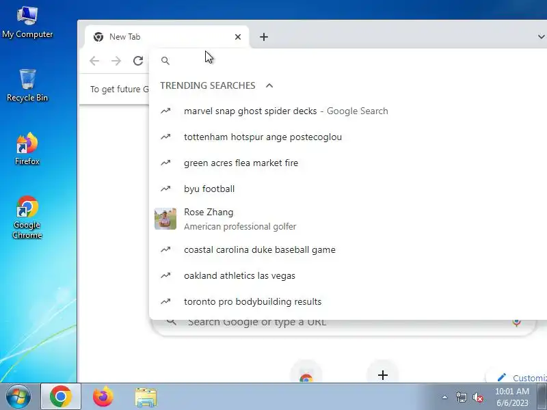The height and width of the screenshot is (410, 547).
Task: Click Chrome icon in taskbar
Action: [61, 397]
